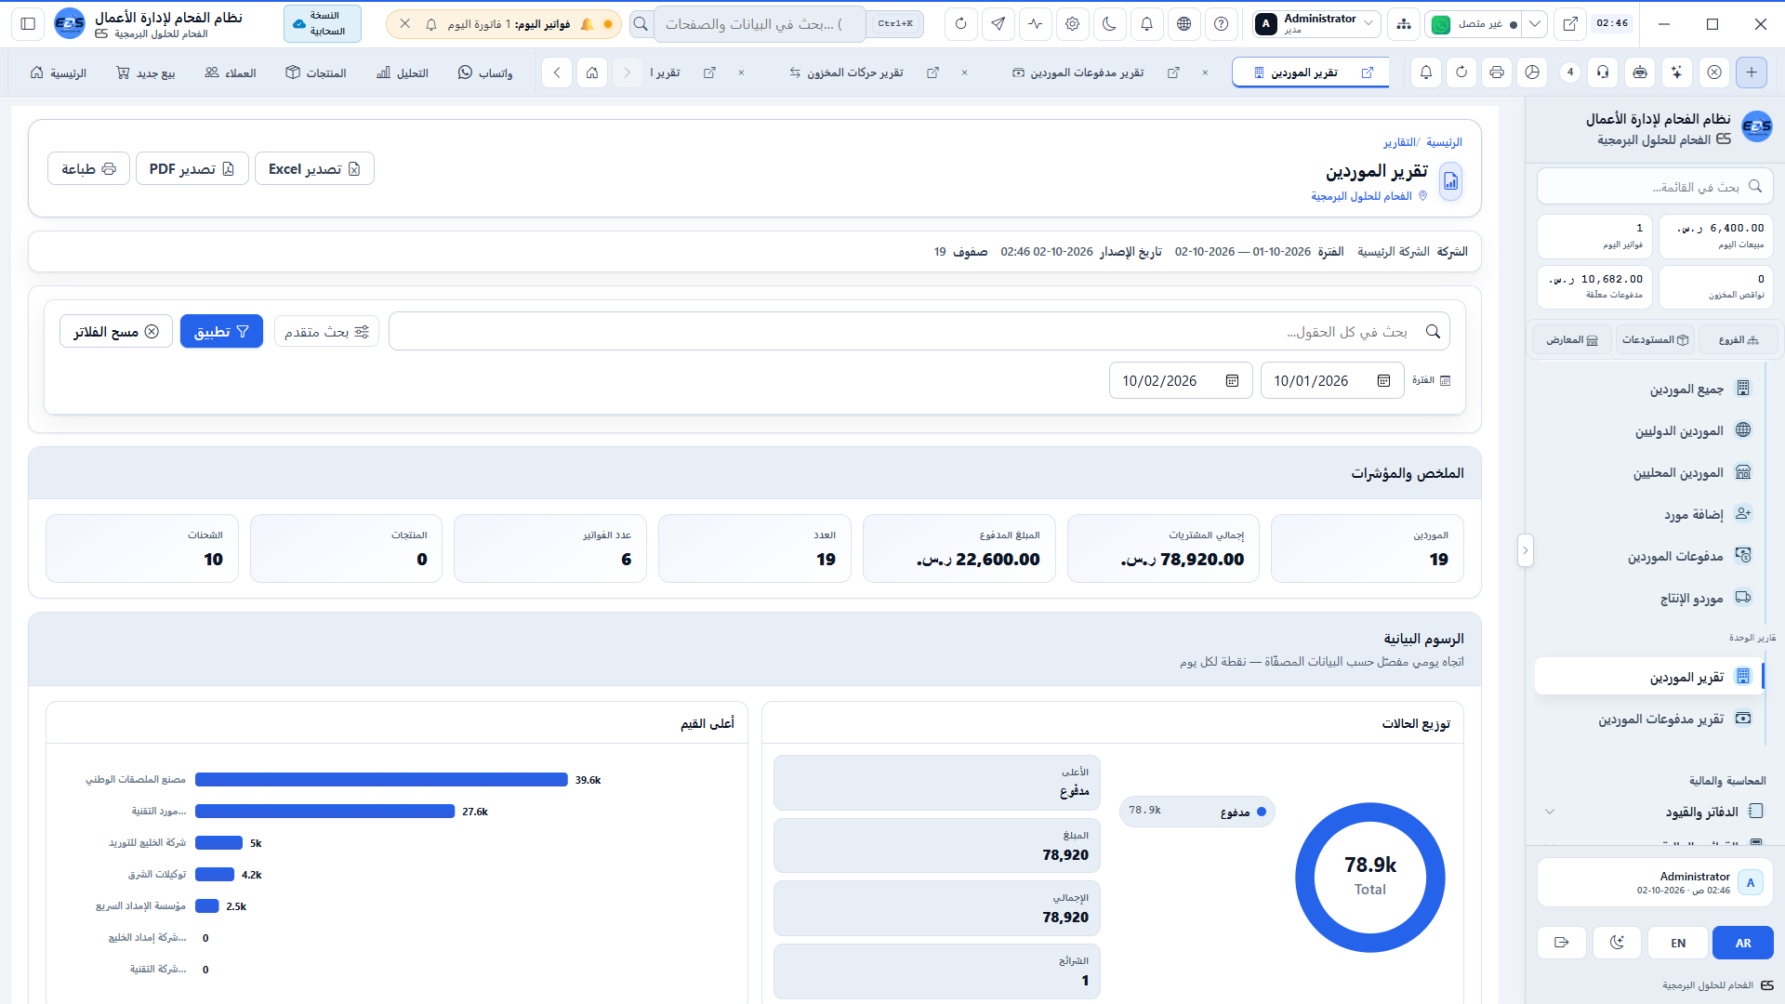Toggle night mode icon in sidebar footer
Screen dimensions: 1785x1004
(1617, 943)
